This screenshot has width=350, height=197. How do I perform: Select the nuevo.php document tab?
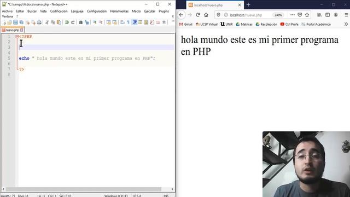[12, 30]
